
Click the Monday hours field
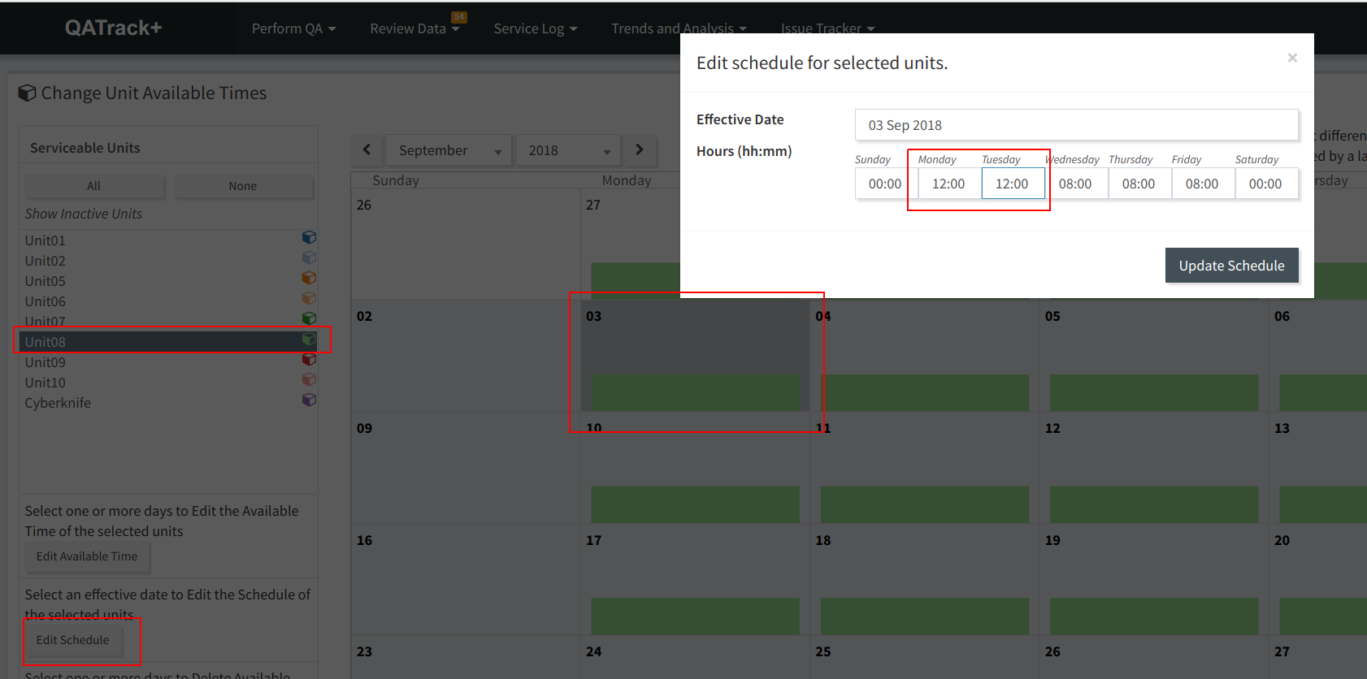[949, 184]
